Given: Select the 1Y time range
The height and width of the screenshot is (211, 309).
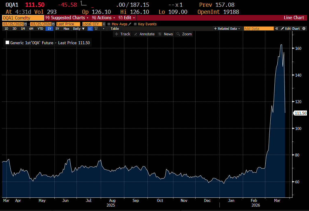Looking at the screenshot, I should click(49, 29).
